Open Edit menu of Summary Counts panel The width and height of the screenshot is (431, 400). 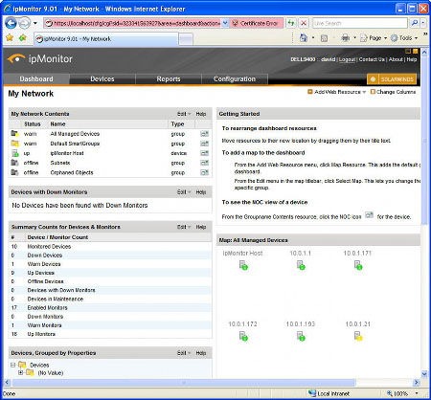[x=184, y=227]
